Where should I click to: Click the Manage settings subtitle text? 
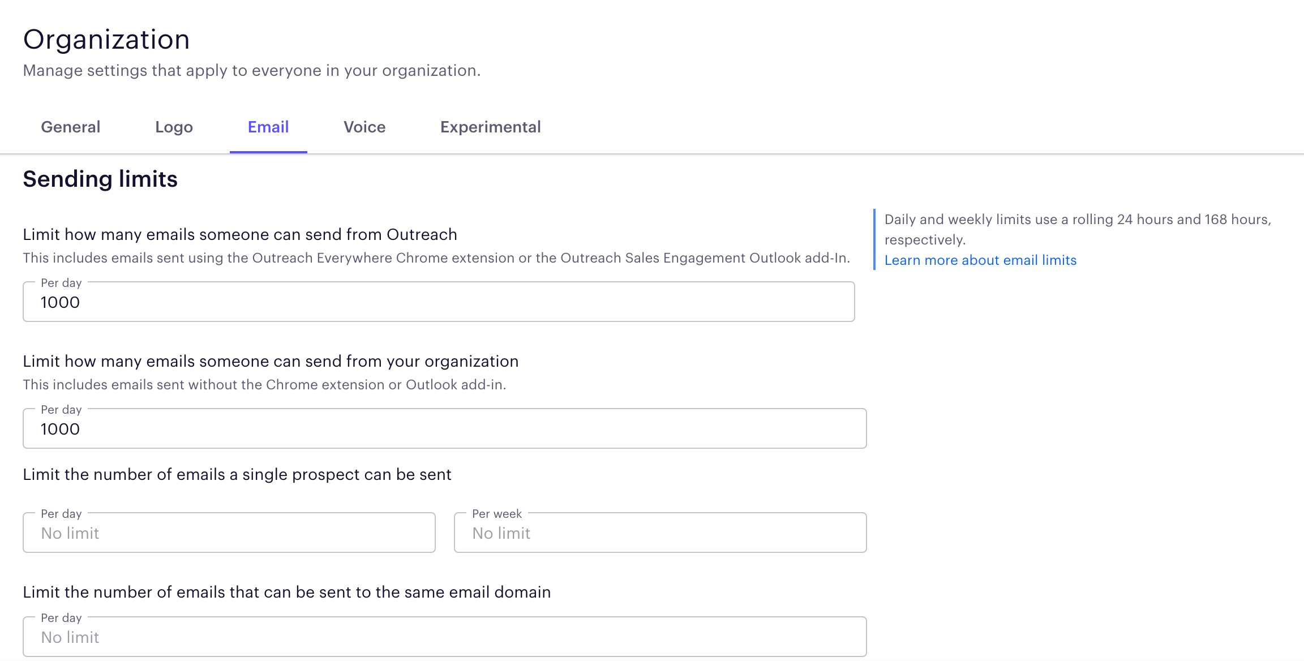[x=251, y=70]
